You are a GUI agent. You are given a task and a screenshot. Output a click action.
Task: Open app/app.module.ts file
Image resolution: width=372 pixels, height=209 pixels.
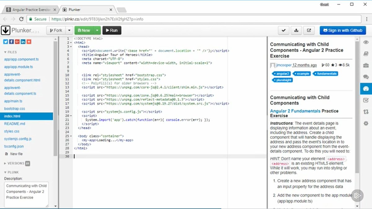pos(19,67)
